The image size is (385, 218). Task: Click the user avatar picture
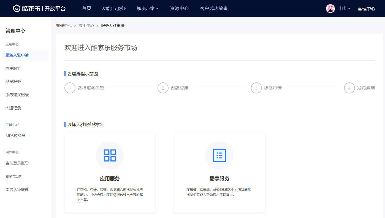click(330, 9)
